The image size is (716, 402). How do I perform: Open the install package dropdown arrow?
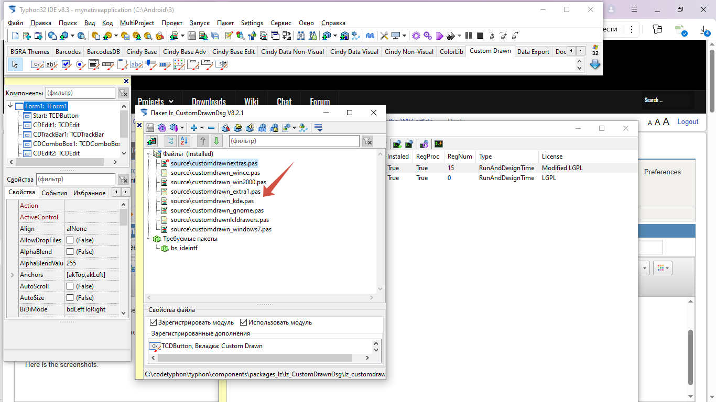(x=182, y=128)
